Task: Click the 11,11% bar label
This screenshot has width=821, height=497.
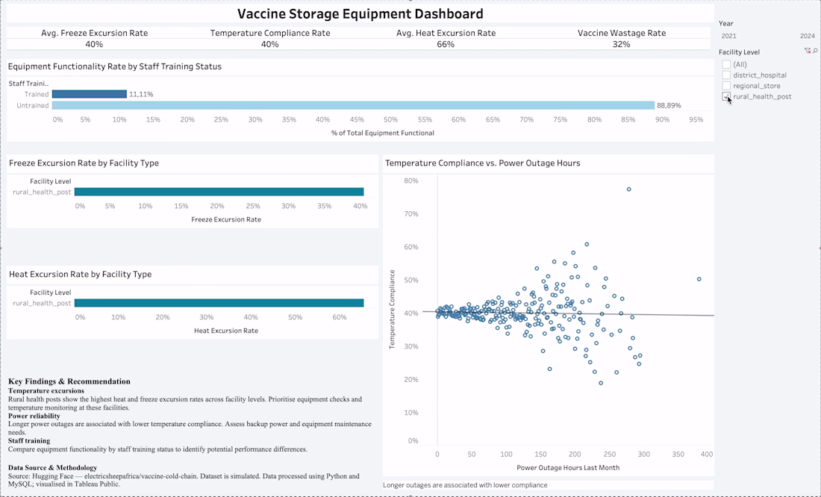Action: coord(141,94)
